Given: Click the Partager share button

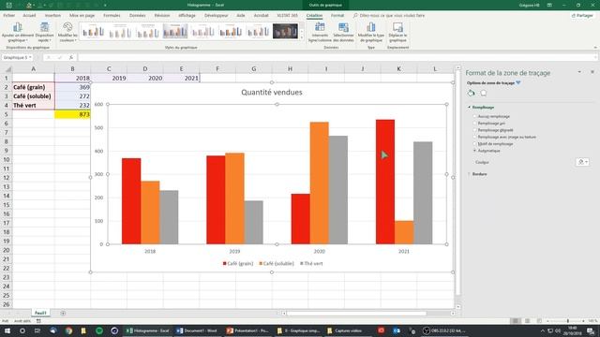Looking at the screenshot, I should tap(582, 15).
